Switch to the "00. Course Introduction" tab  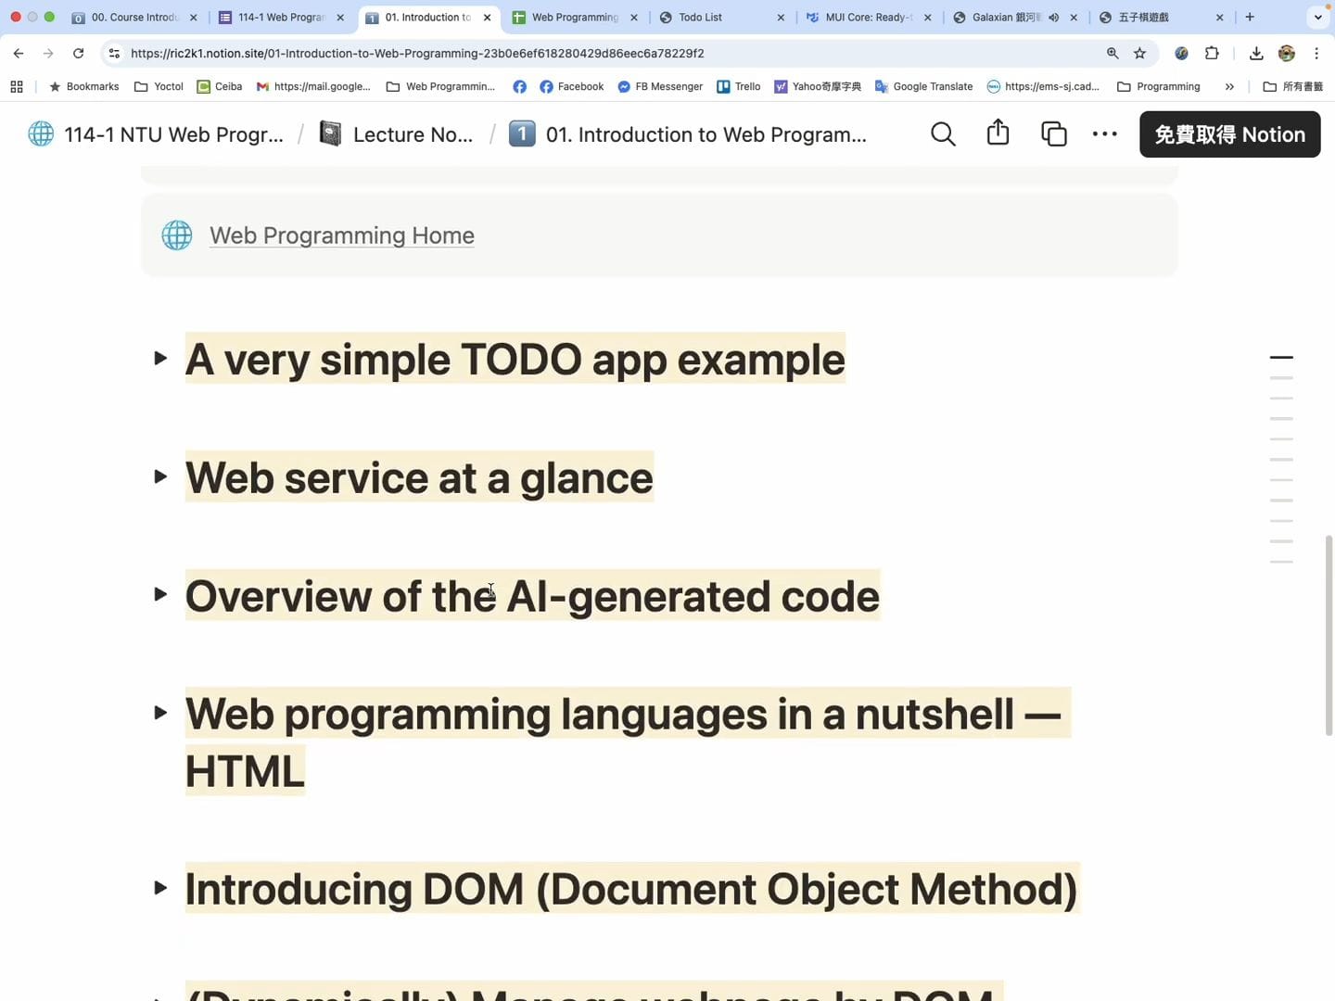click(133, 18)
